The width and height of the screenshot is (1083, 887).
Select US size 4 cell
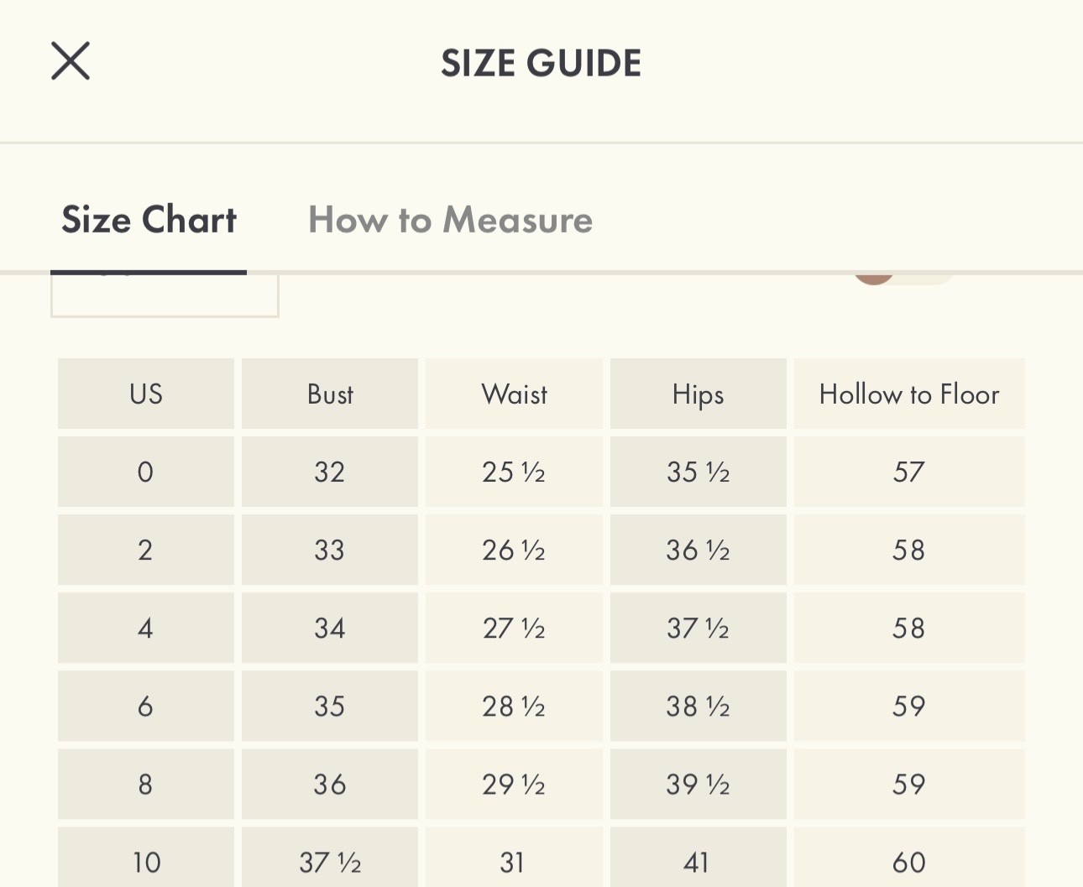click(x=146, y=628)
